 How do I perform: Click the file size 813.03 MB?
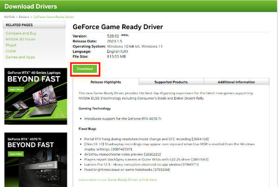[x=116, y=56]
